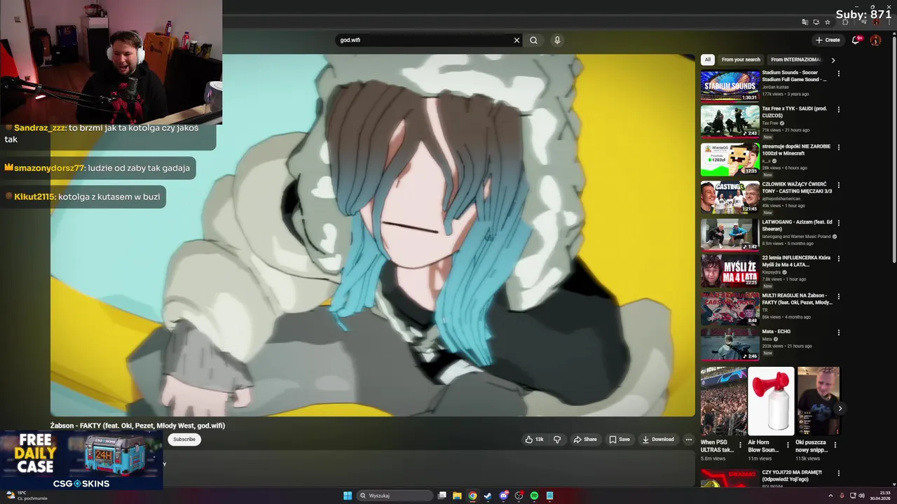897x504 pixels.
Task: Click the YouTube search input field
Action: 424,40
